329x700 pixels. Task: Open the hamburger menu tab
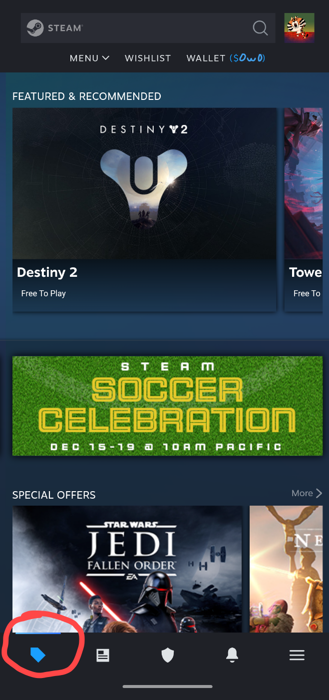297,656
